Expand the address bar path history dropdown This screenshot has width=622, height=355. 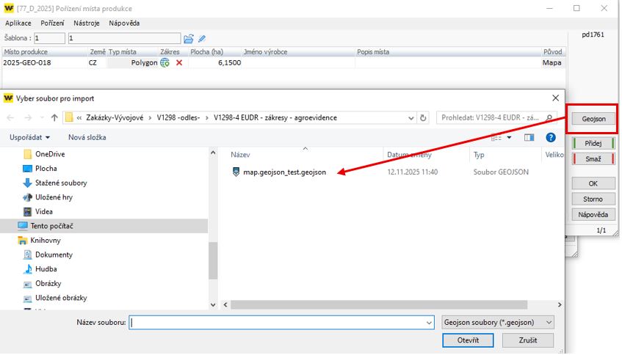tap(411, 117)
